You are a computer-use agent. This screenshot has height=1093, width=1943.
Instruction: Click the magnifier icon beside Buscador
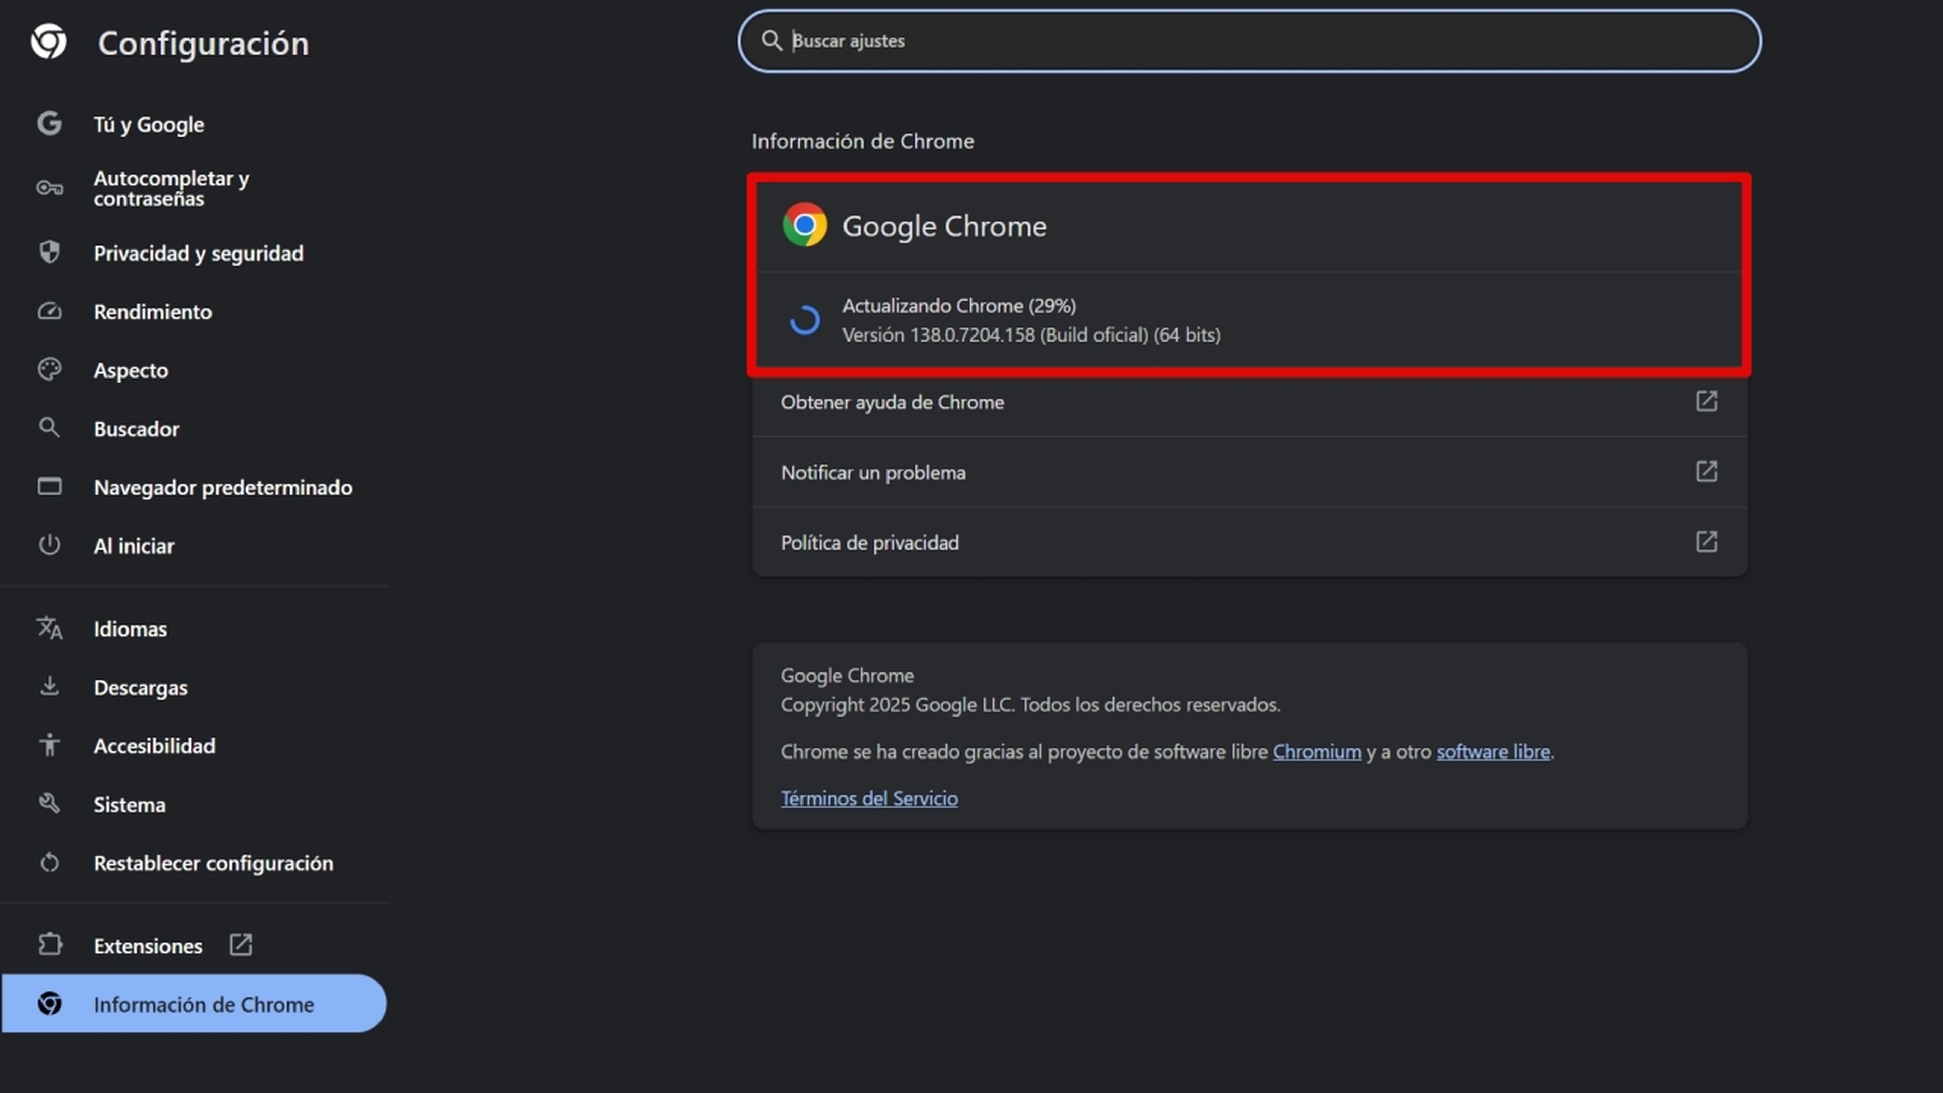tap(49, 428)
